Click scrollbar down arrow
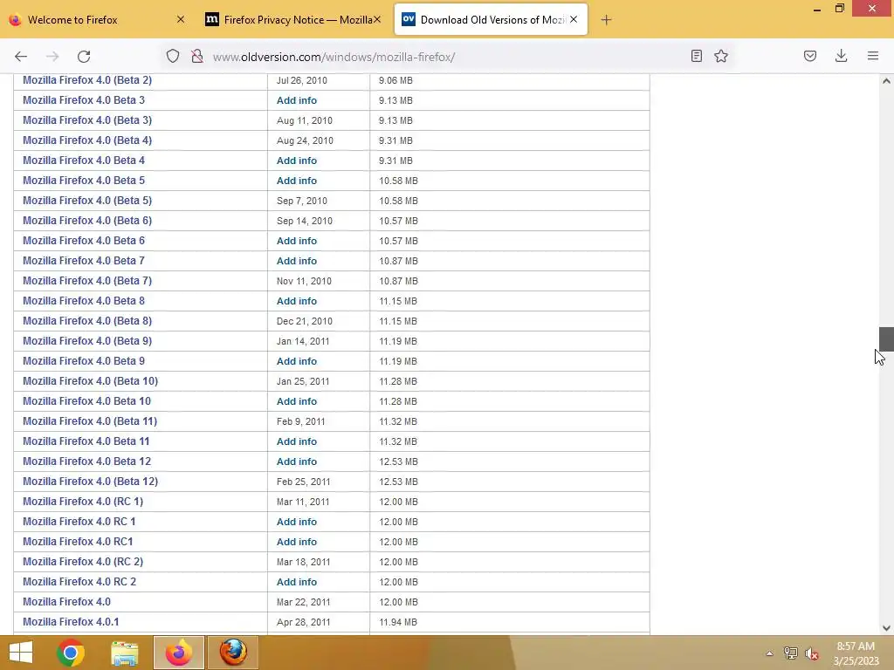 886,628
